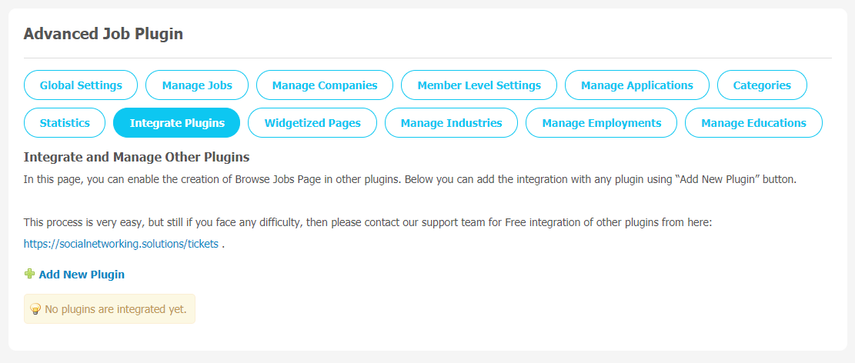Open the Widgetized Pages tab
Image resolution: width=855 pixels, height=363 pixels.
tap(312, 122)
